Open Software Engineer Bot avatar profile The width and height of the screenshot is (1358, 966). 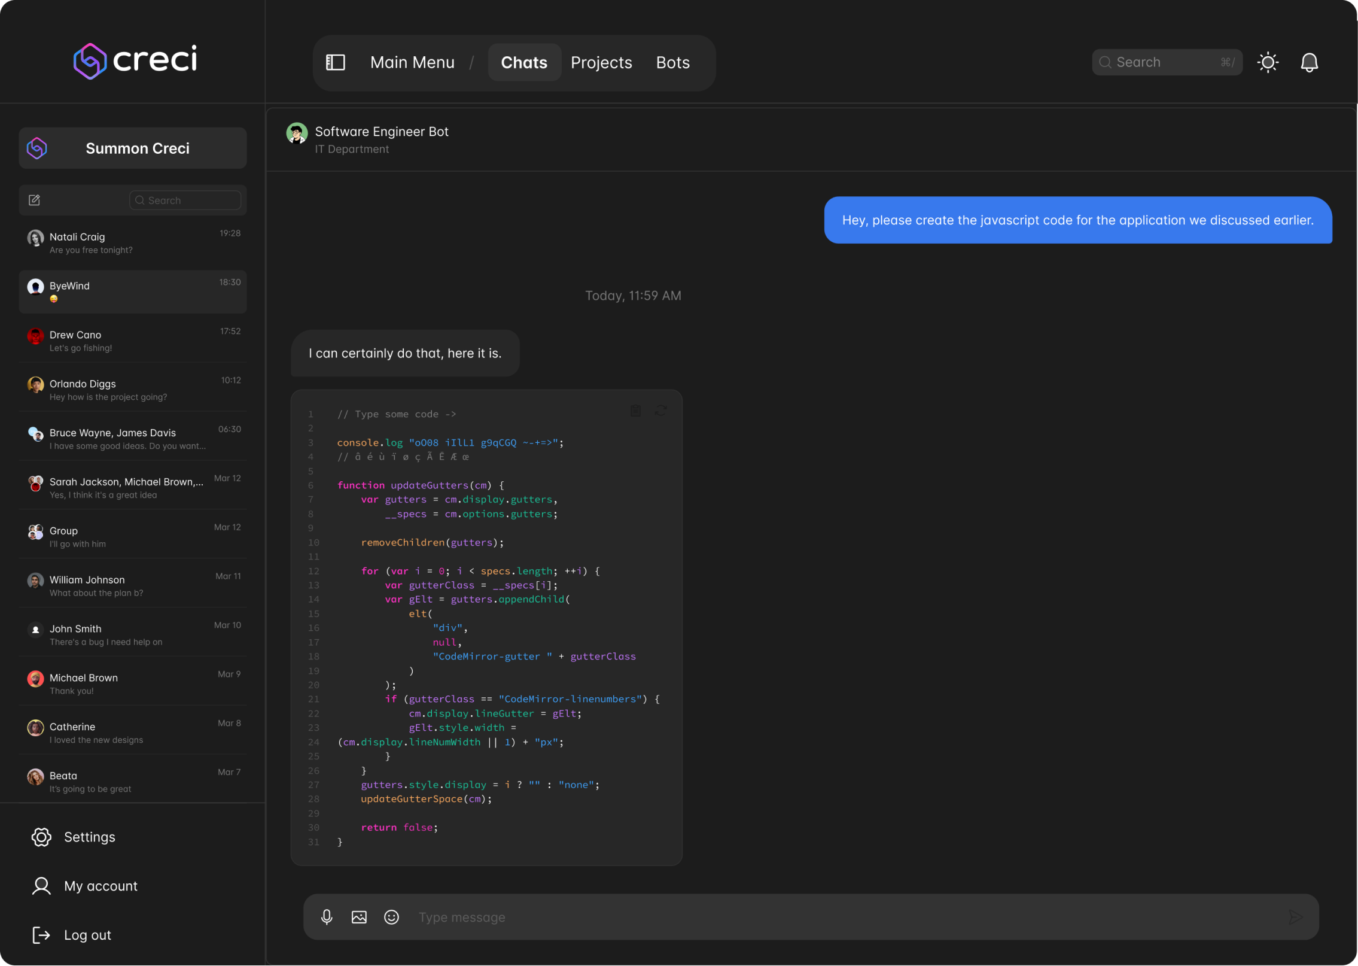297,133
